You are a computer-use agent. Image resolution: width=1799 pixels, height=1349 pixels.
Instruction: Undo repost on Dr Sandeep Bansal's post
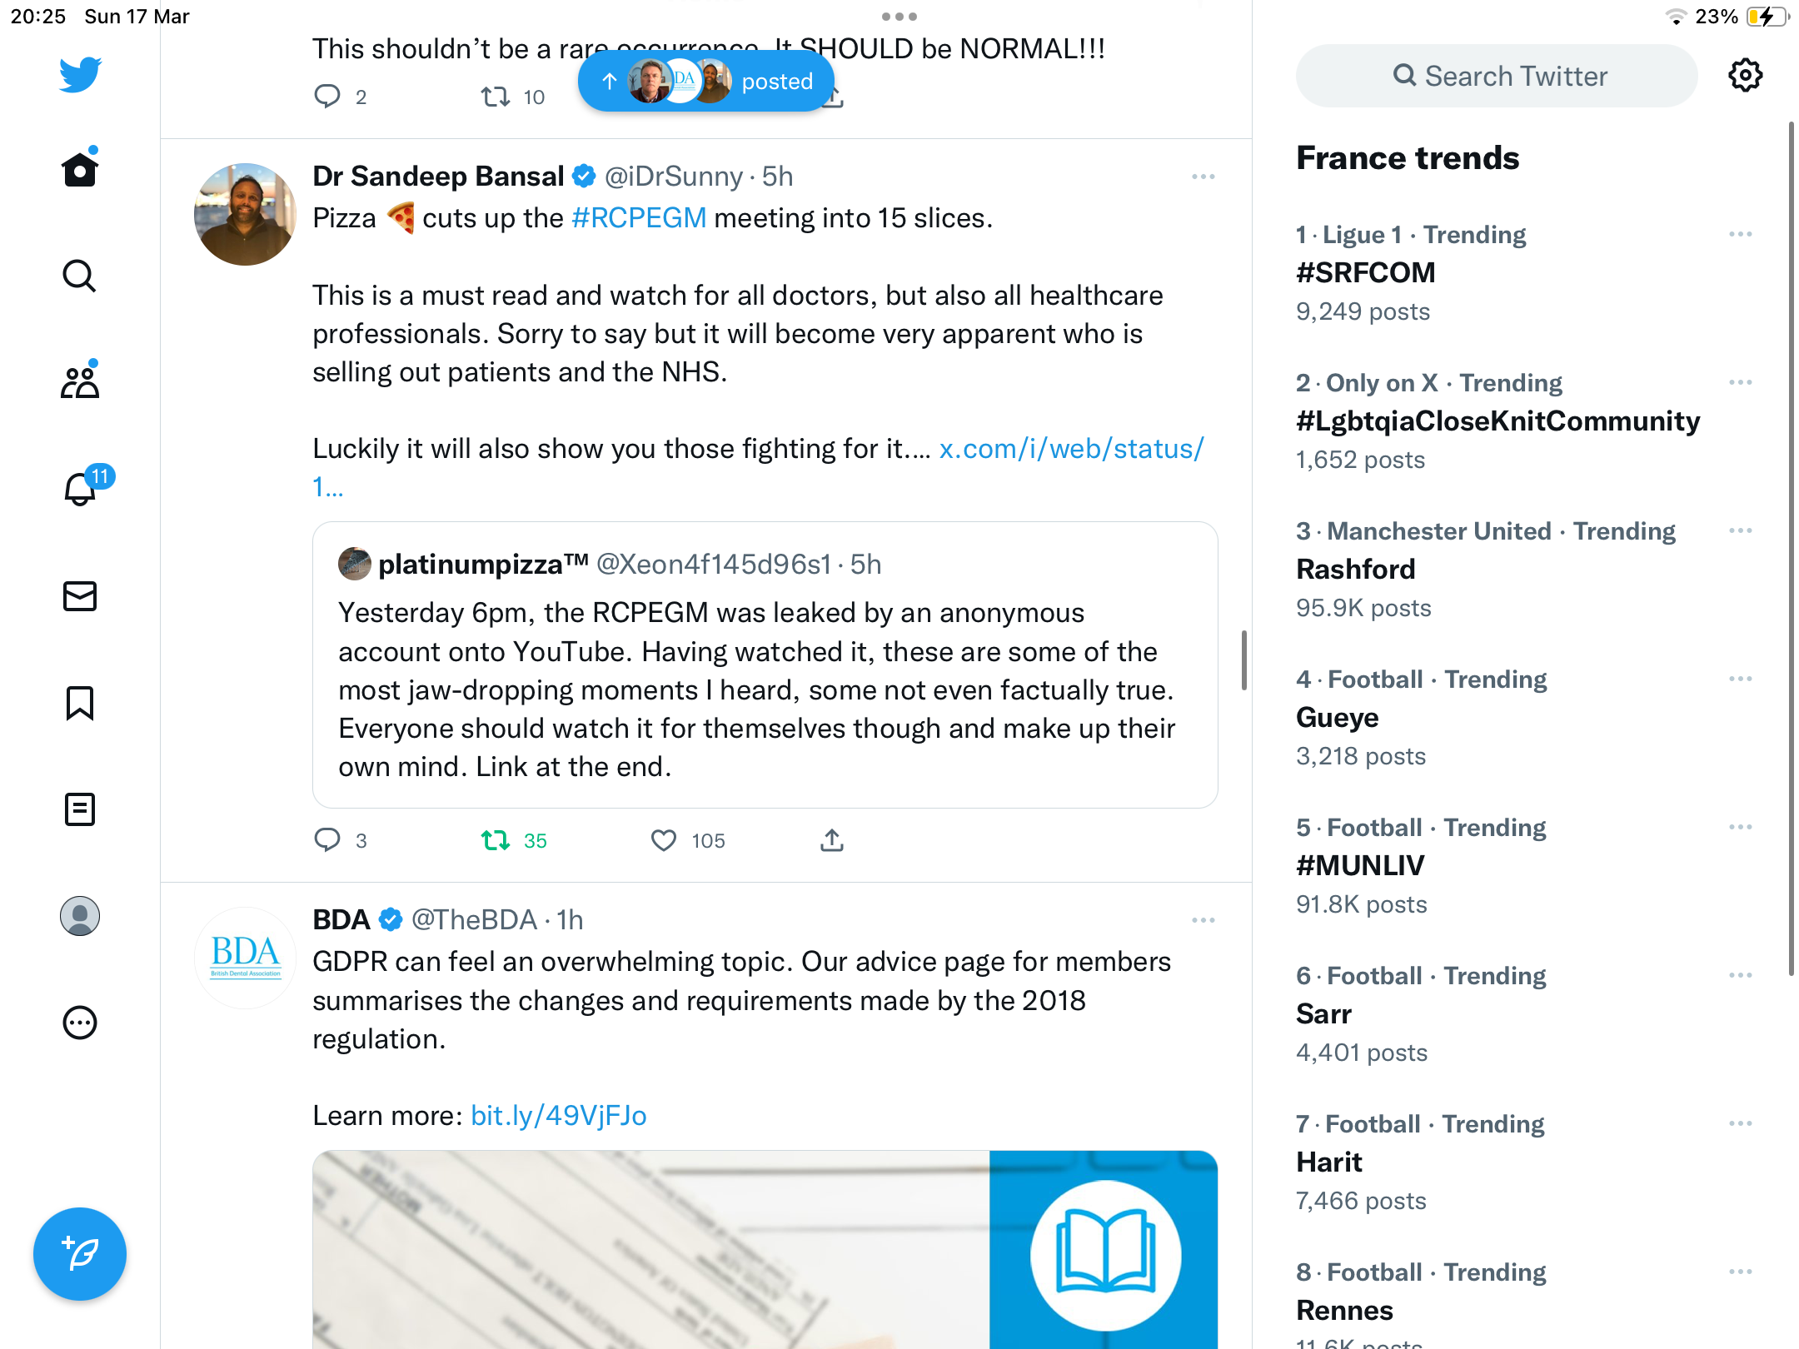(496, 840)
